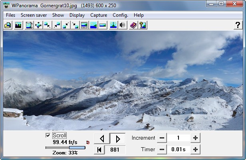The image size is (246, 160).
Task: Decrease Increment with minus button
Action: (162, 138)
